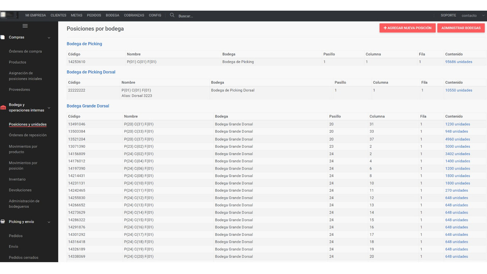Open the CLIENTES menu
The image size is (487, 274).
(x=58, y=16)
